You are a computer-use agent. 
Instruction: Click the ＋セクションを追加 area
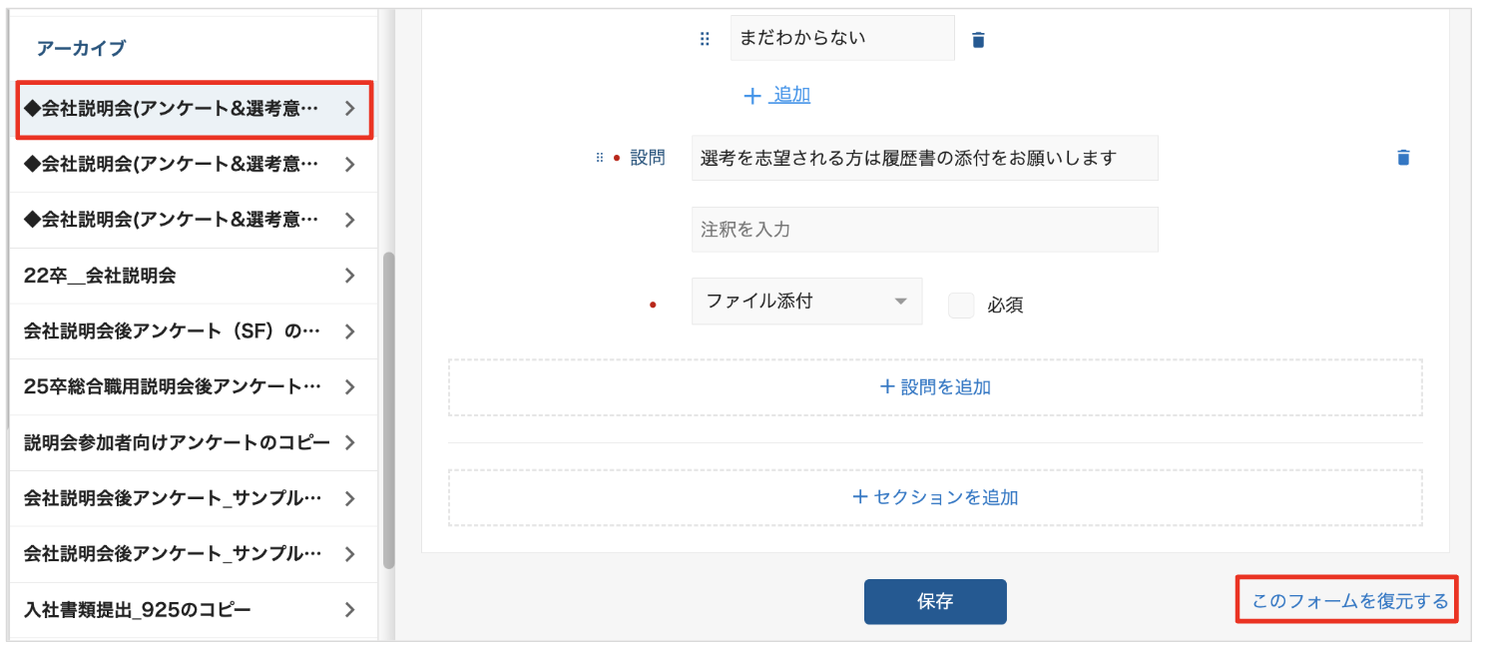click(935, 496)
